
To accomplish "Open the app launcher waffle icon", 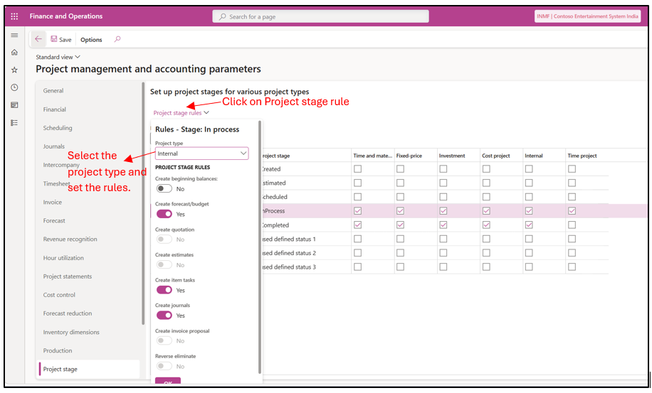I will (x=14, y=16).
